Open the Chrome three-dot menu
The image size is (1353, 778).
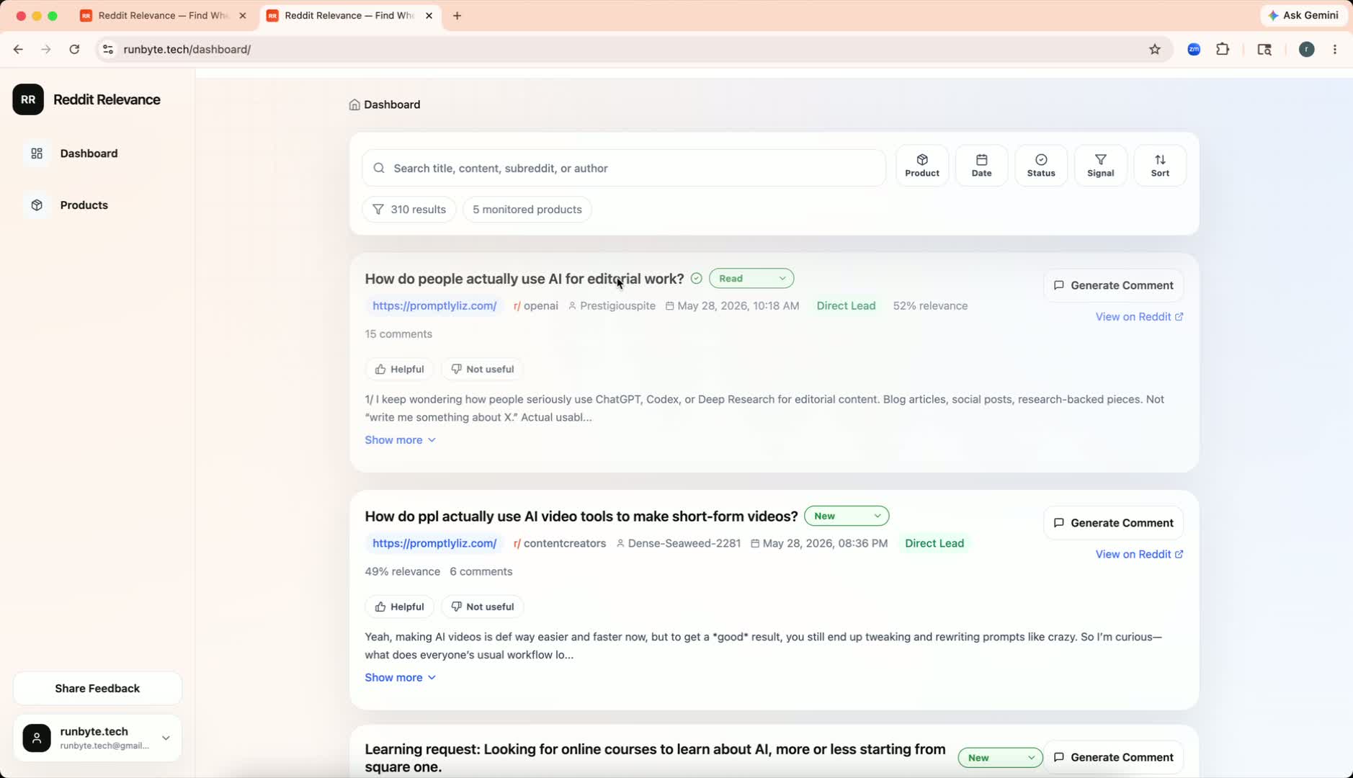click(1335, 50)
